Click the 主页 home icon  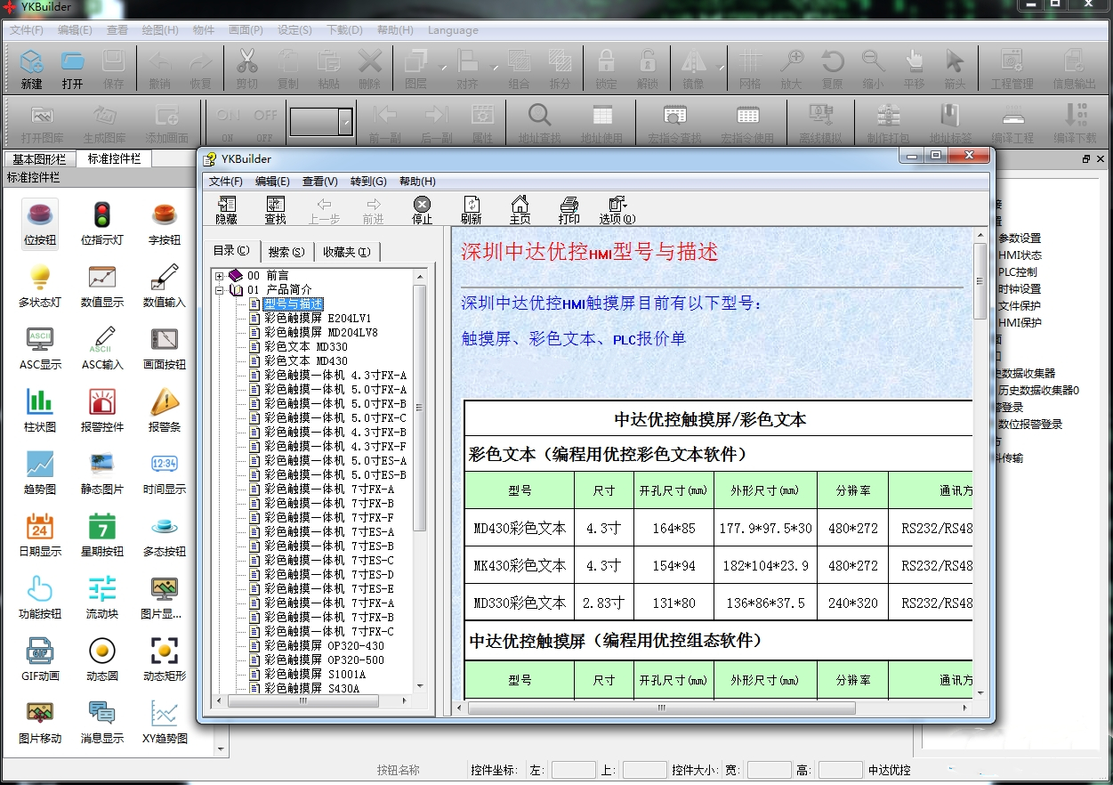click(520, 210)
